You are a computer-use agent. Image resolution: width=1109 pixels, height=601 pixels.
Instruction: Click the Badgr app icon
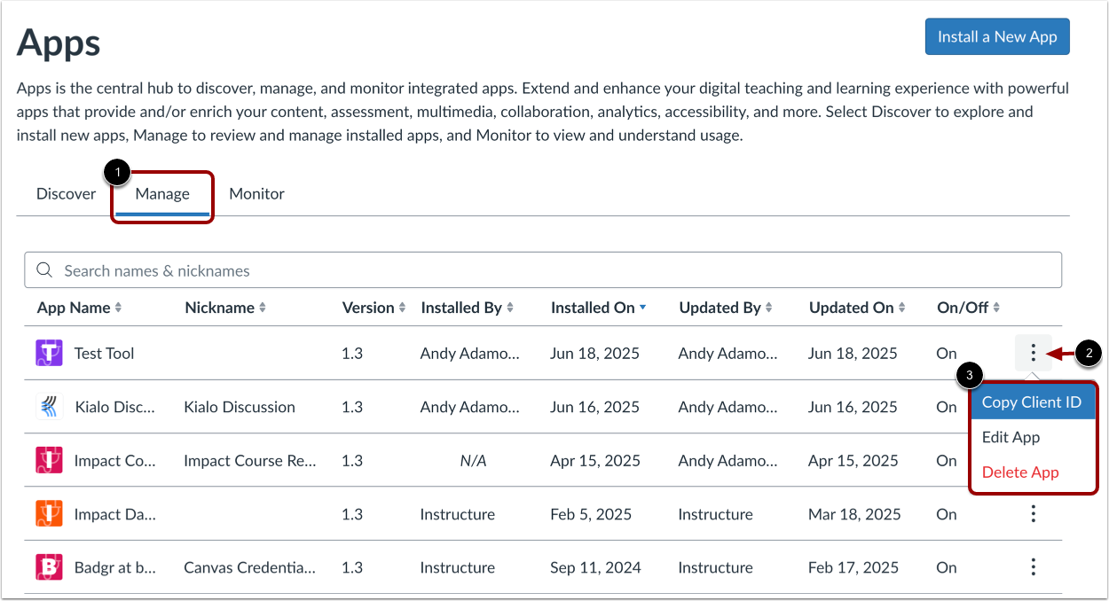pyautogui.click(x=50, y=567)
